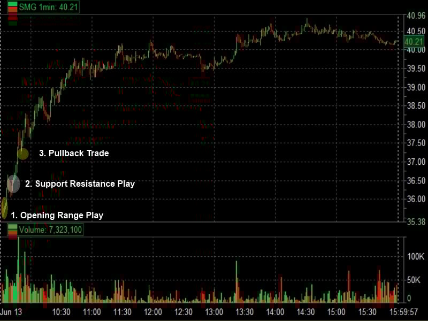Click the tall volume spike bar before 13:30

tap(236, 282)
